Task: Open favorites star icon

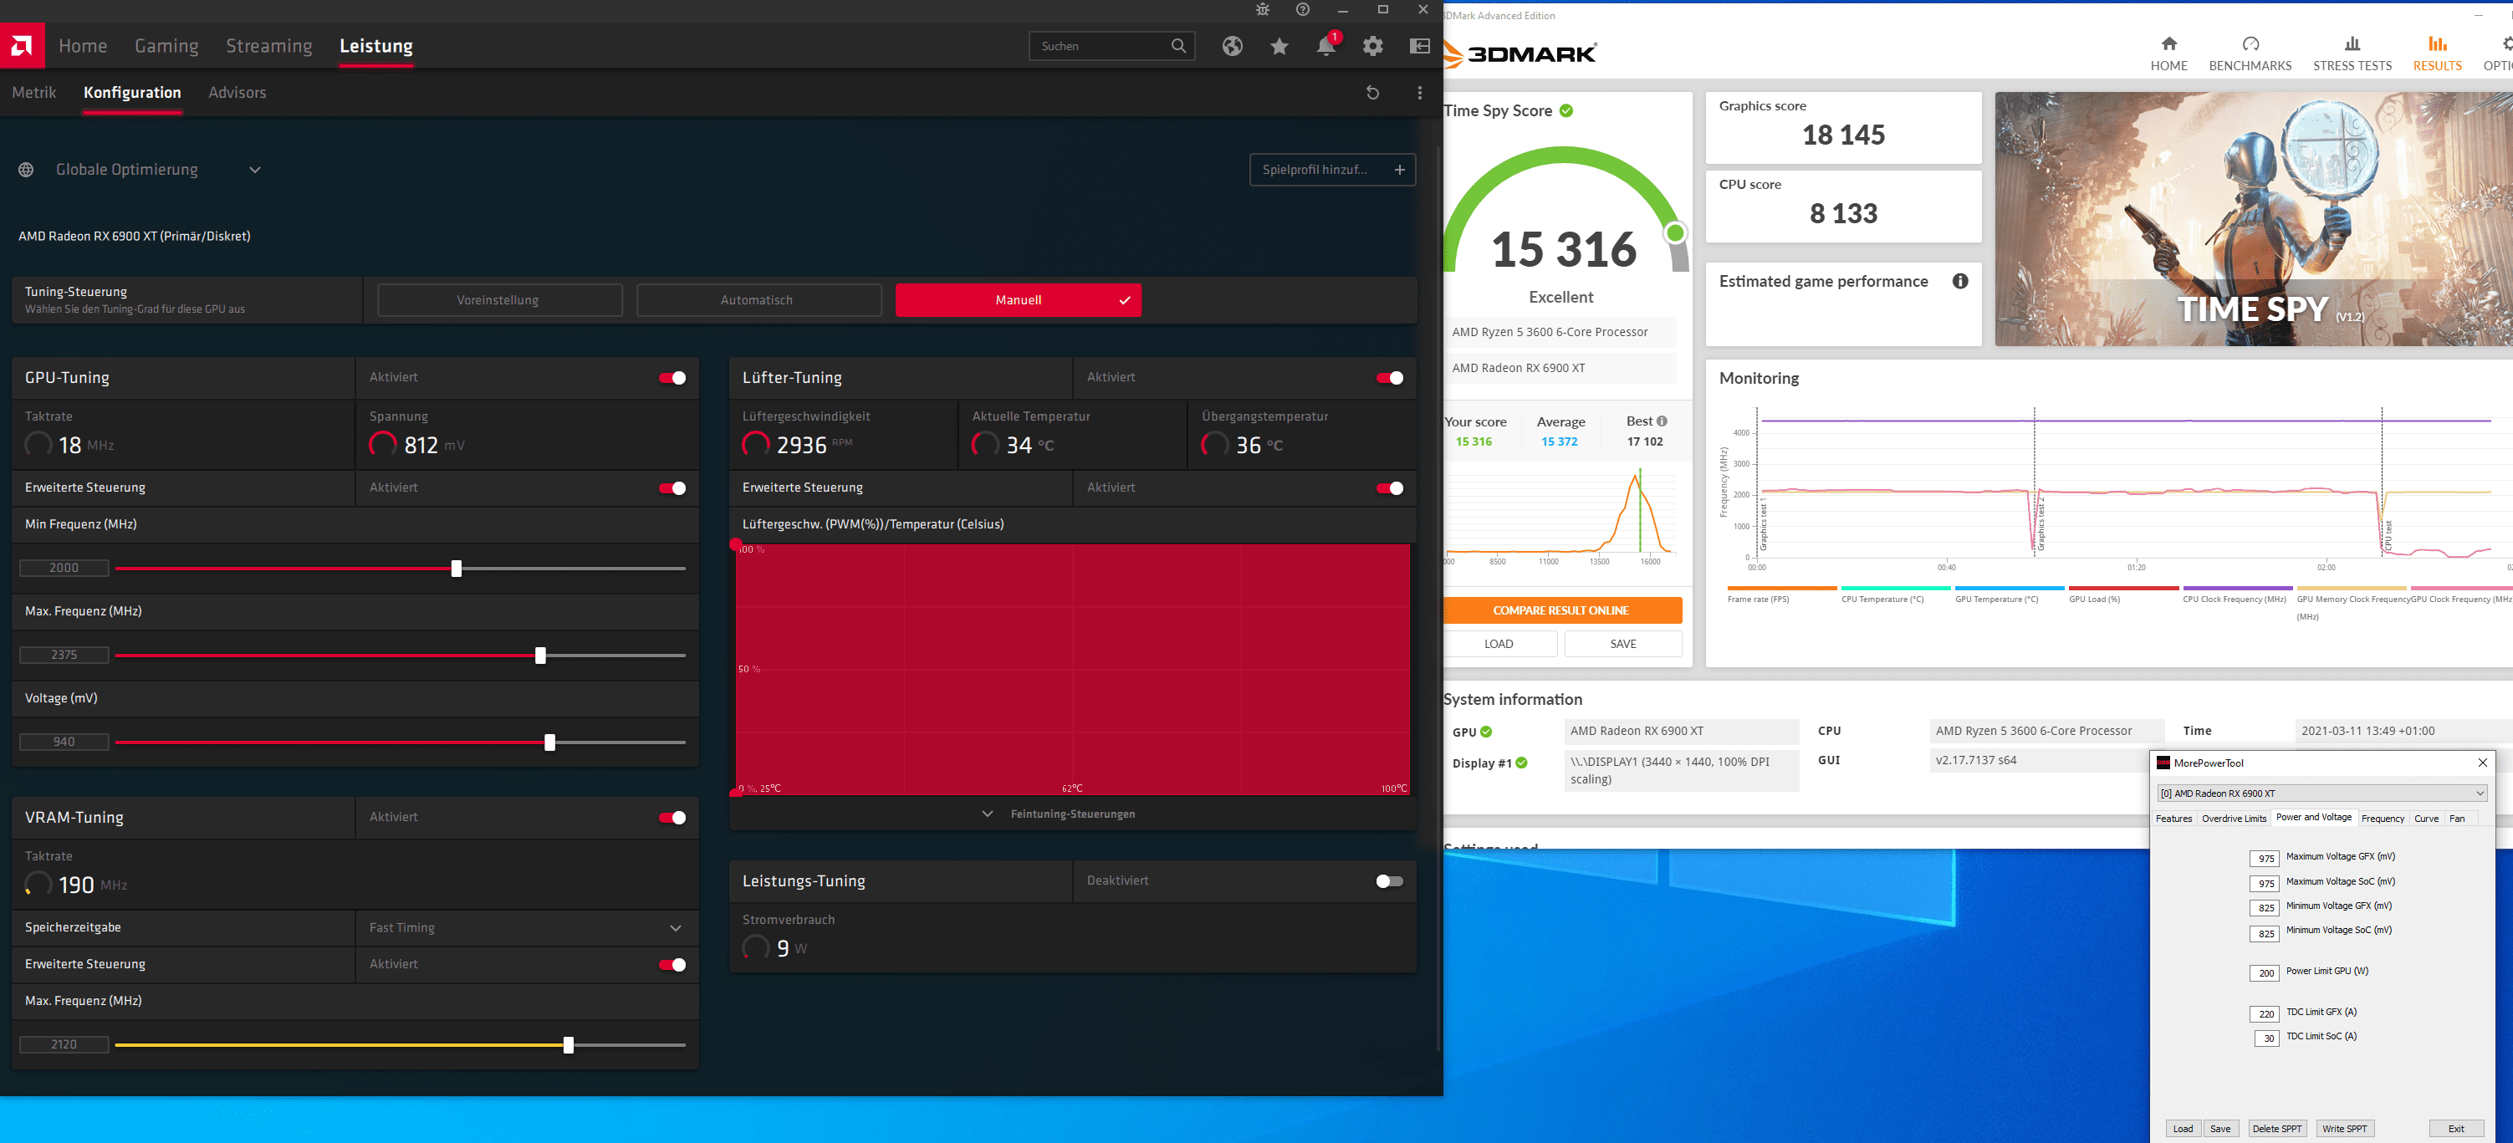Action: tap(1279, 46)
